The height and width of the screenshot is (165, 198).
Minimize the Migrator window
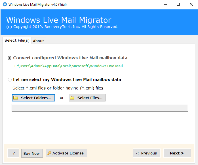(165, 5)
